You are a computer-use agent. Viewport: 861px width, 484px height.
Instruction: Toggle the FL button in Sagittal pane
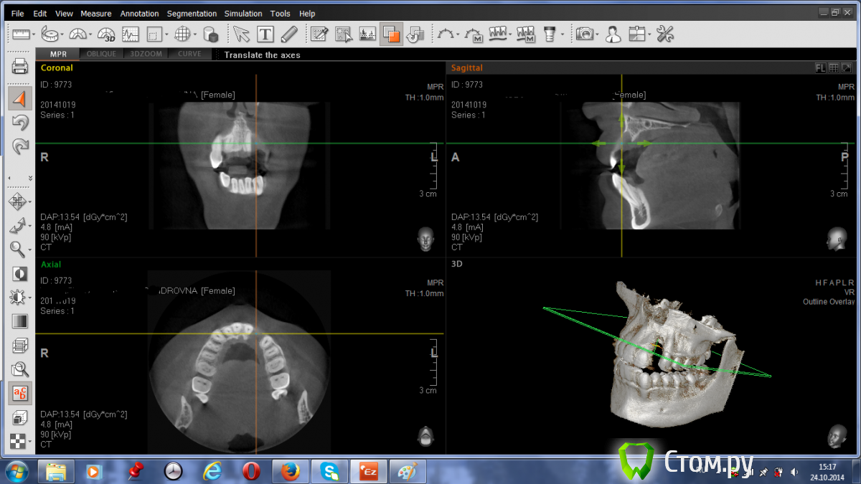coord(820,68)
